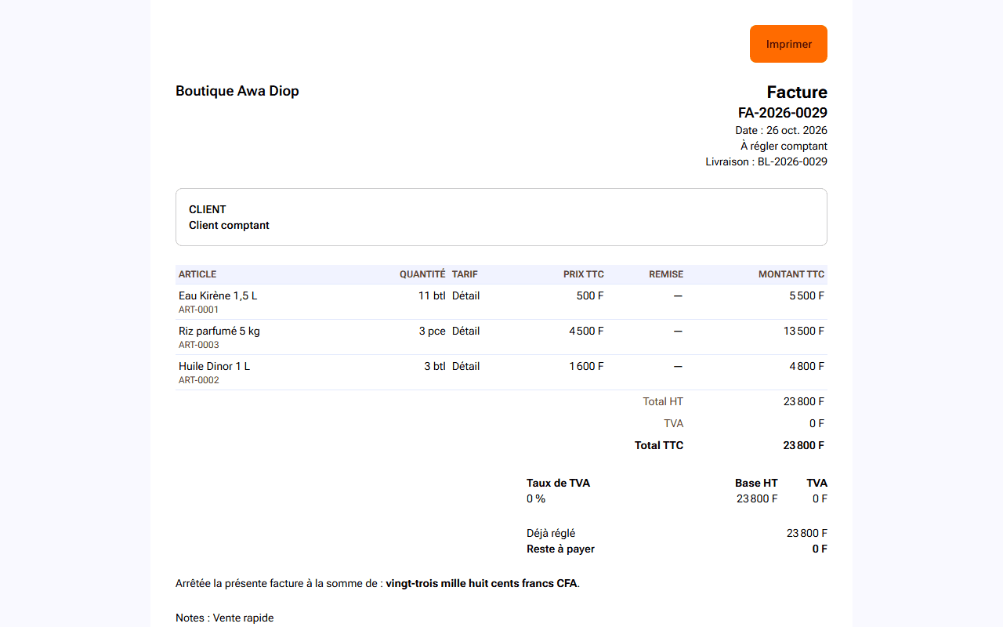
Task: Click the text À régler comptant
Action: tap(784, 146)
